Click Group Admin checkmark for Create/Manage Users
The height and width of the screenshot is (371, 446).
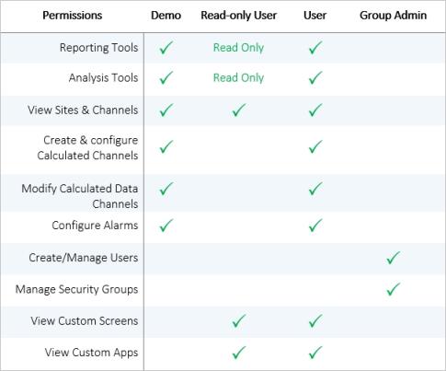(393, 258)
